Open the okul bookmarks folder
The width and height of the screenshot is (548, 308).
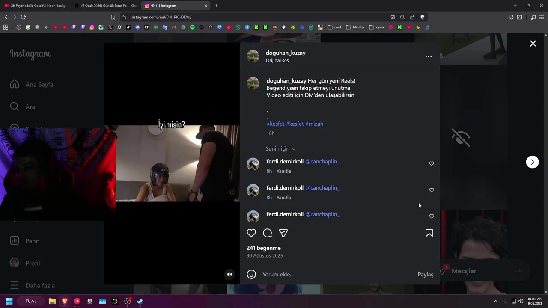pyautogui.click(x=334, y=27)
